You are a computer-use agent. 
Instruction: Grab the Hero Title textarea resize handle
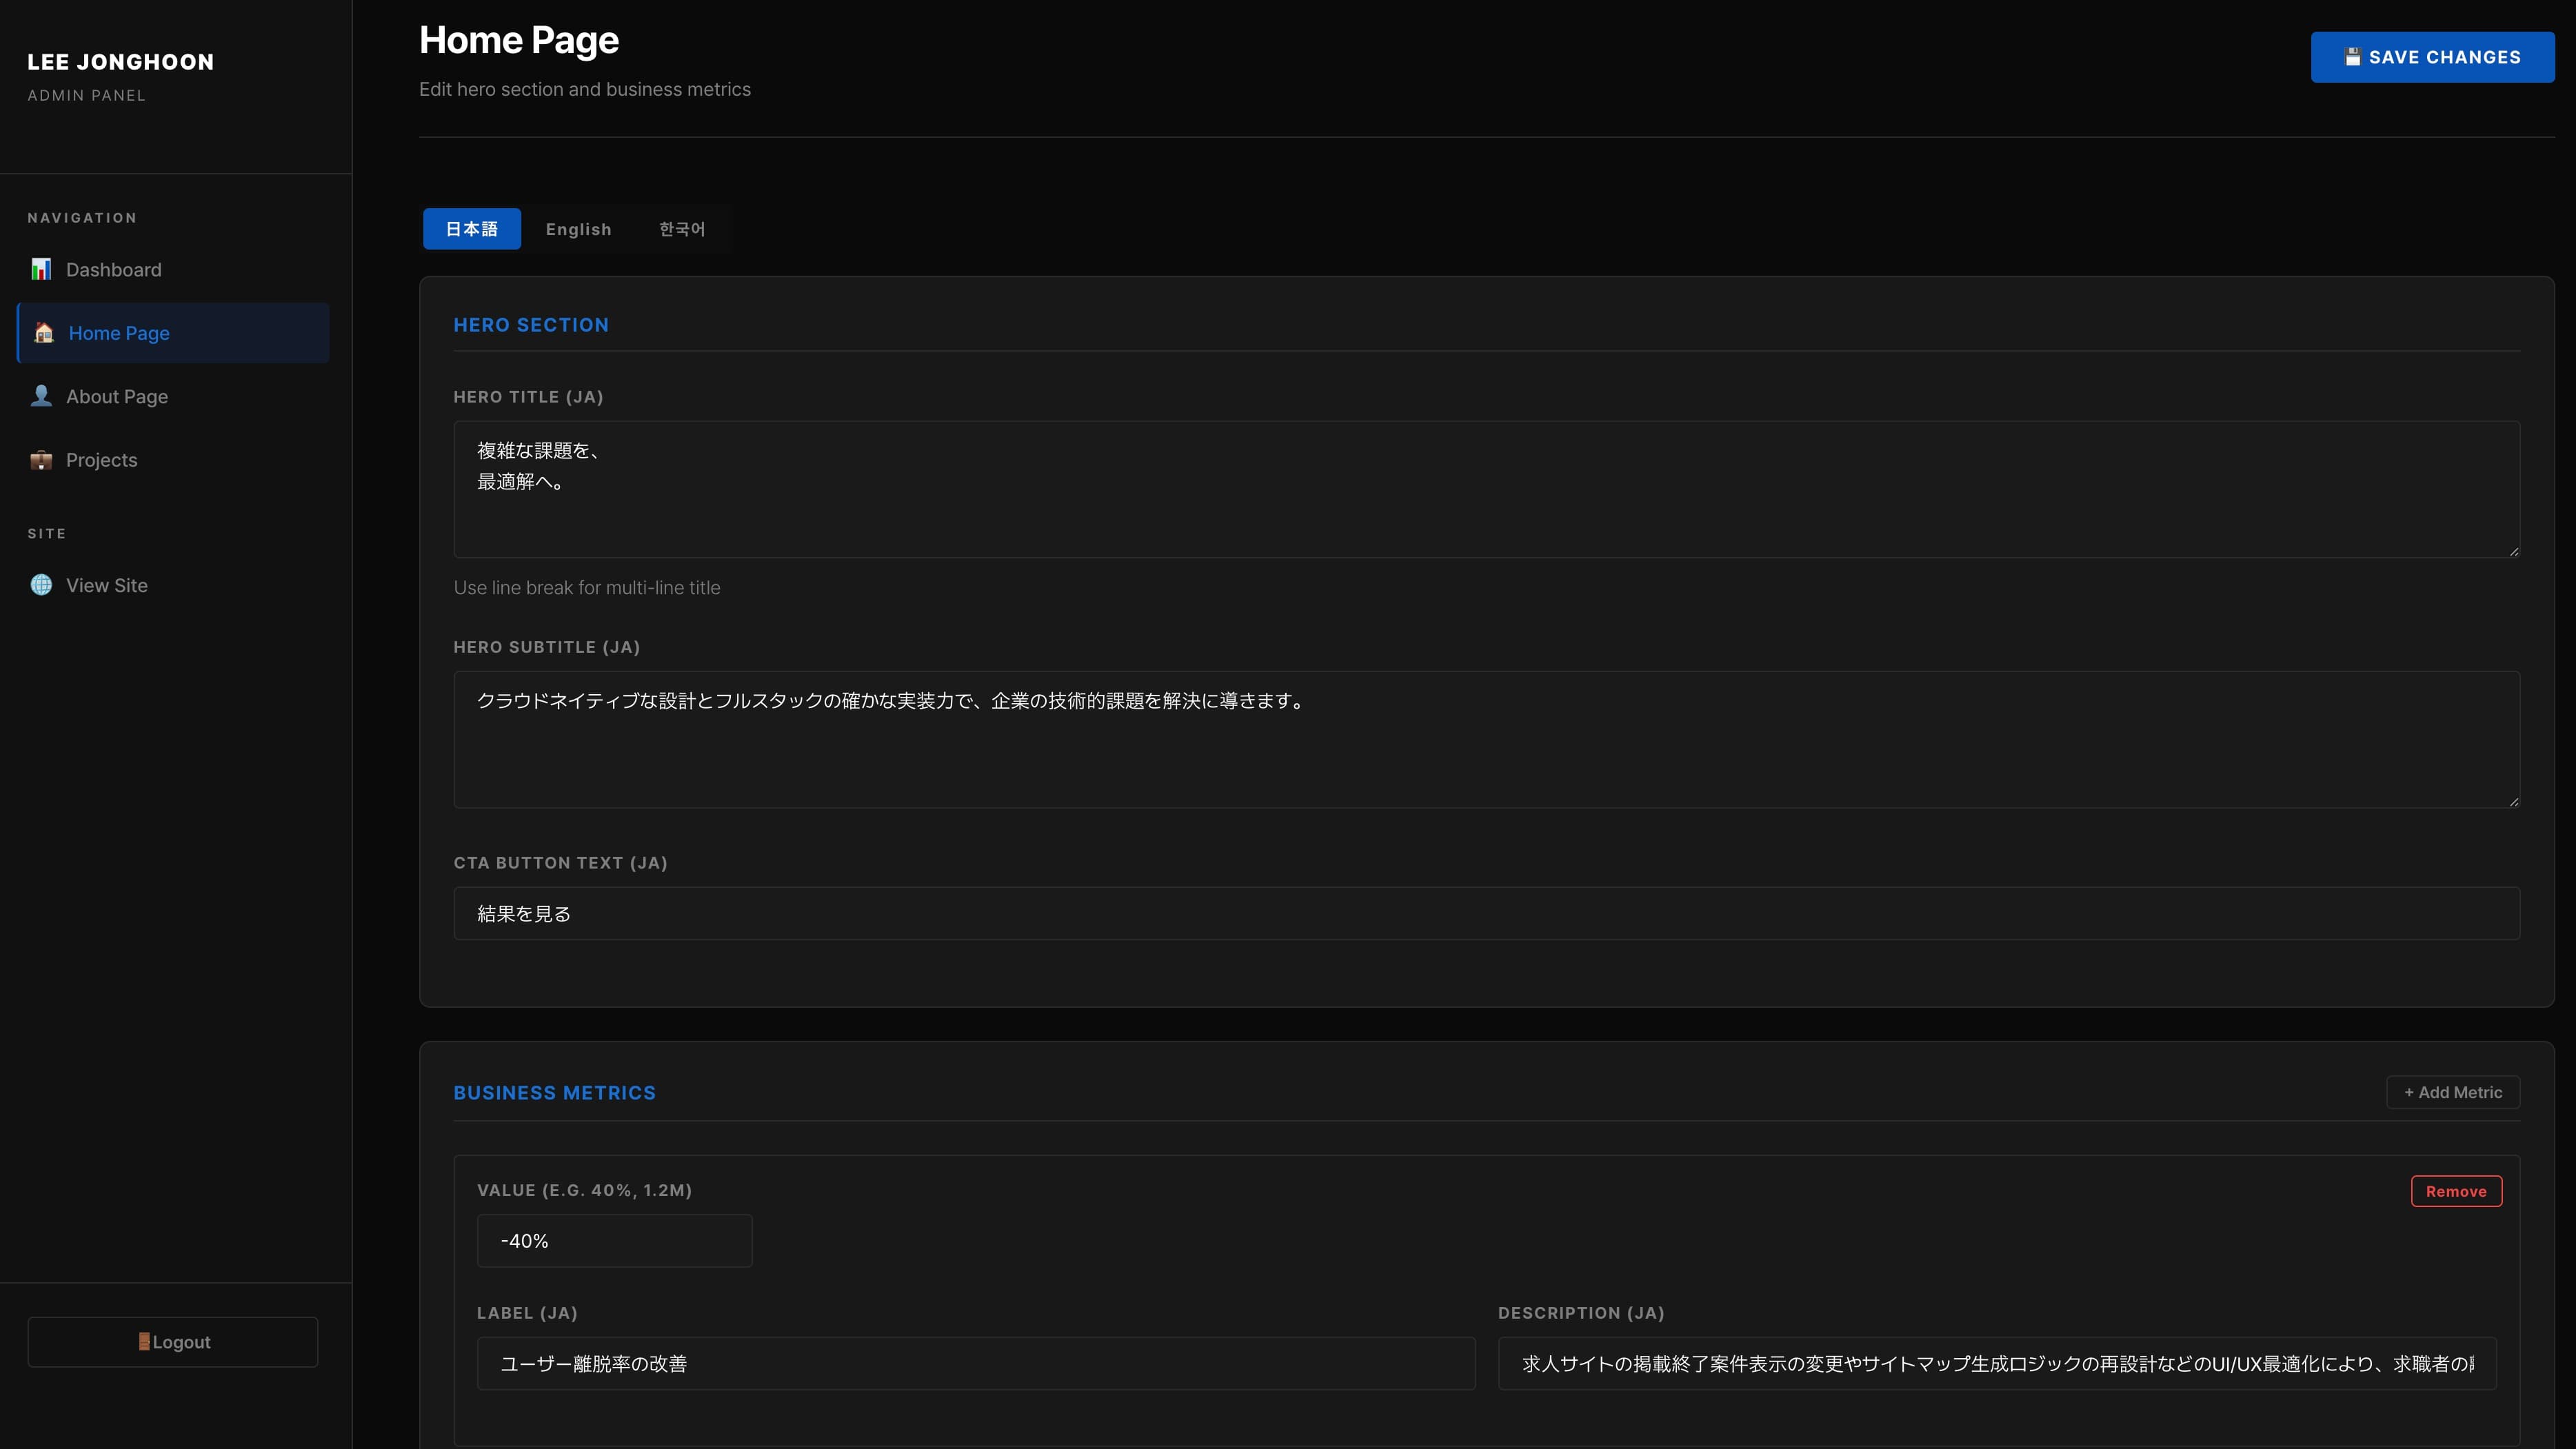2513,551
